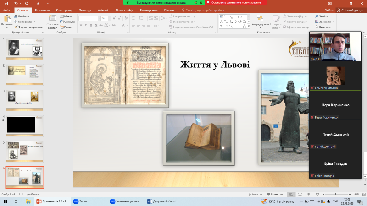Viewport: 367px width, 206px height.
Task: Switch to Slide Sorter view
Action: click(x=300, y=194)
